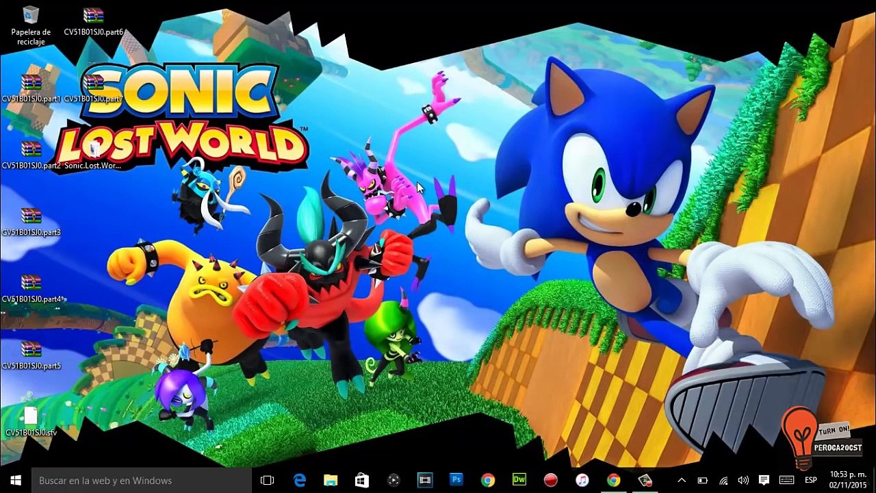Open iTunes from the taskbar

582,480
